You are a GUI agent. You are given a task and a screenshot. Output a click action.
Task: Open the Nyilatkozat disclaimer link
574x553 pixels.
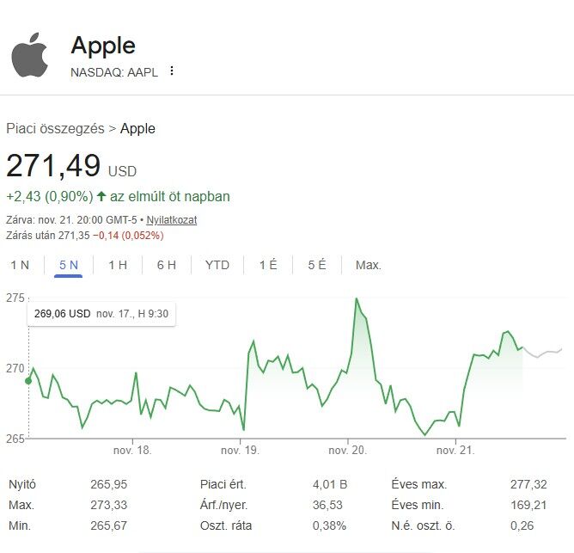tap(172, 219)
